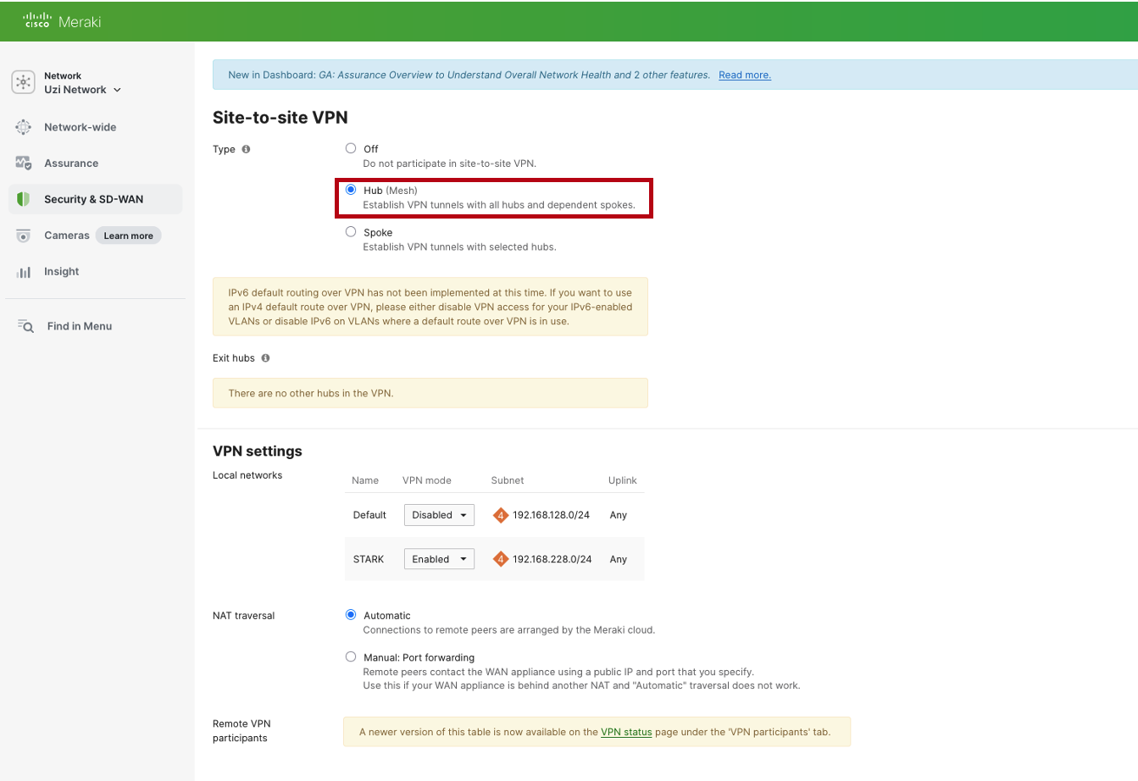1138x781 pixels.
Task: Open VPN mode dropdown for STARK network
Action: tap(439, 559)
